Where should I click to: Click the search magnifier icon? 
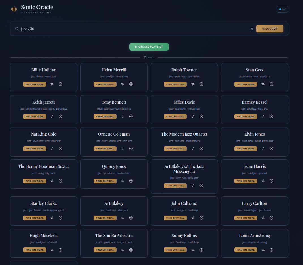coord(17,29)
